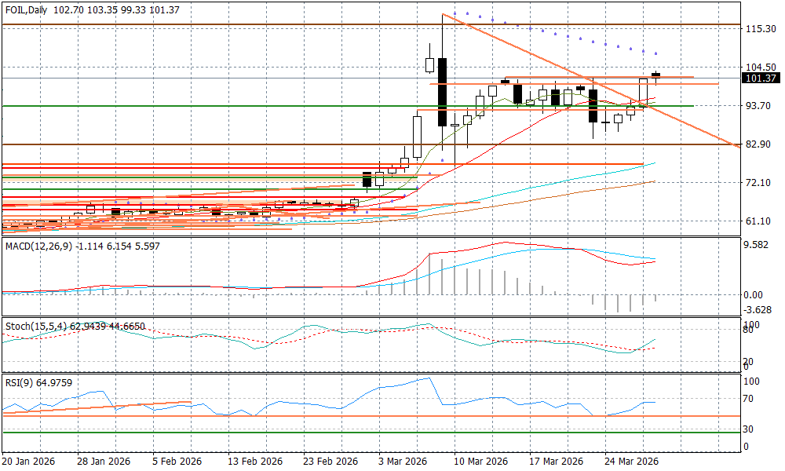Click the 3 Mar 2026 date label
This screenshot has width=785, height=471.
point(400,461)
